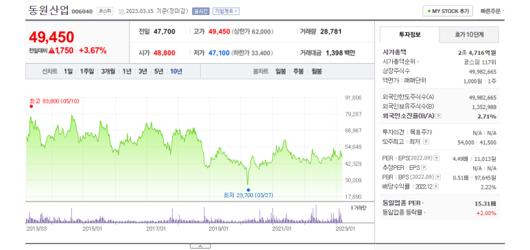This screenshot has width=530, height=250.
Task: Open the 동일업종 PER link
Action: 403,203
